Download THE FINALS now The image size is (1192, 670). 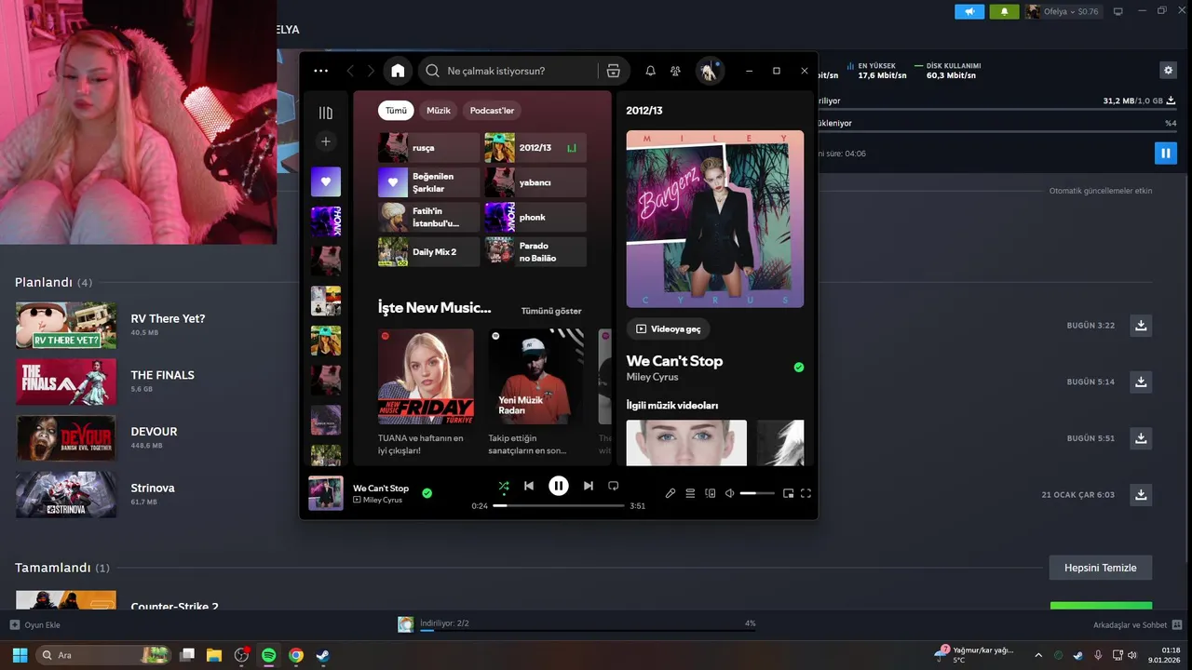1141,382
